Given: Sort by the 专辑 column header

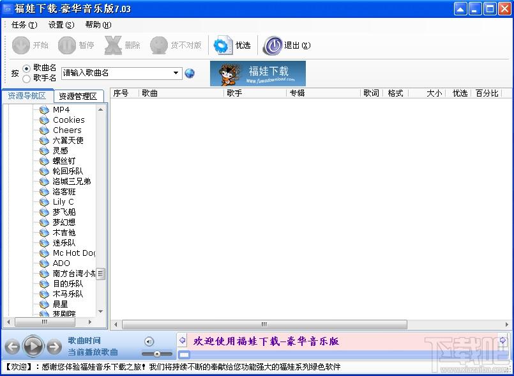Looking at the screenshot, I should point(324,93).
